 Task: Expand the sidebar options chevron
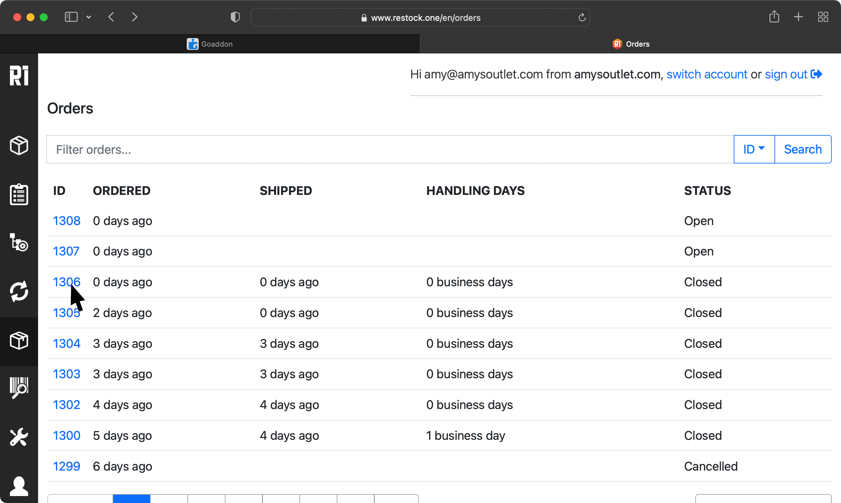coord(89,17)
